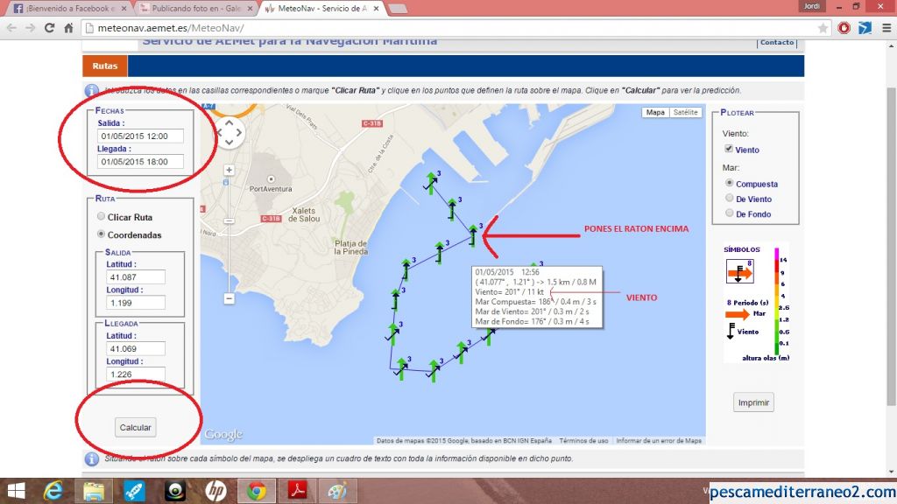Click the Llegada Longitud field
897x504 pixels.
[136, 374]
